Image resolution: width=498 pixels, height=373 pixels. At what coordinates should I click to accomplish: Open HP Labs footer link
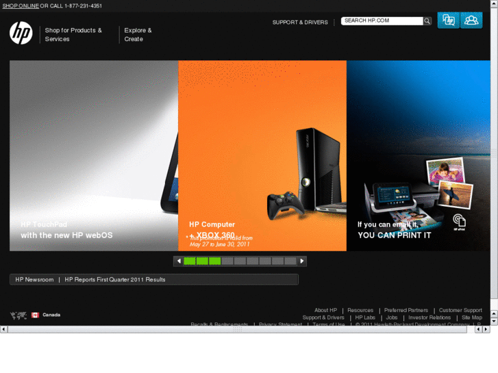pos(365,318)
